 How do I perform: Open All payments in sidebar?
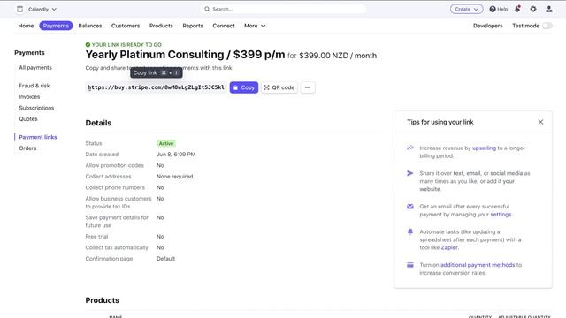35,67
